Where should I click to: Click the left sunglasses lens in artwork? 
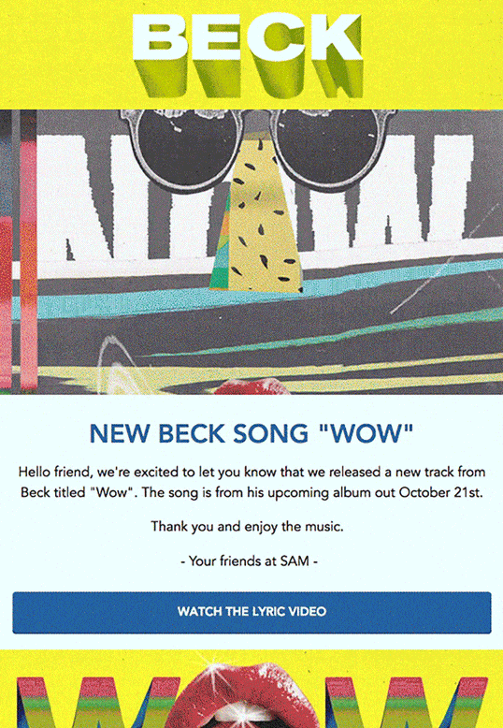188,147
